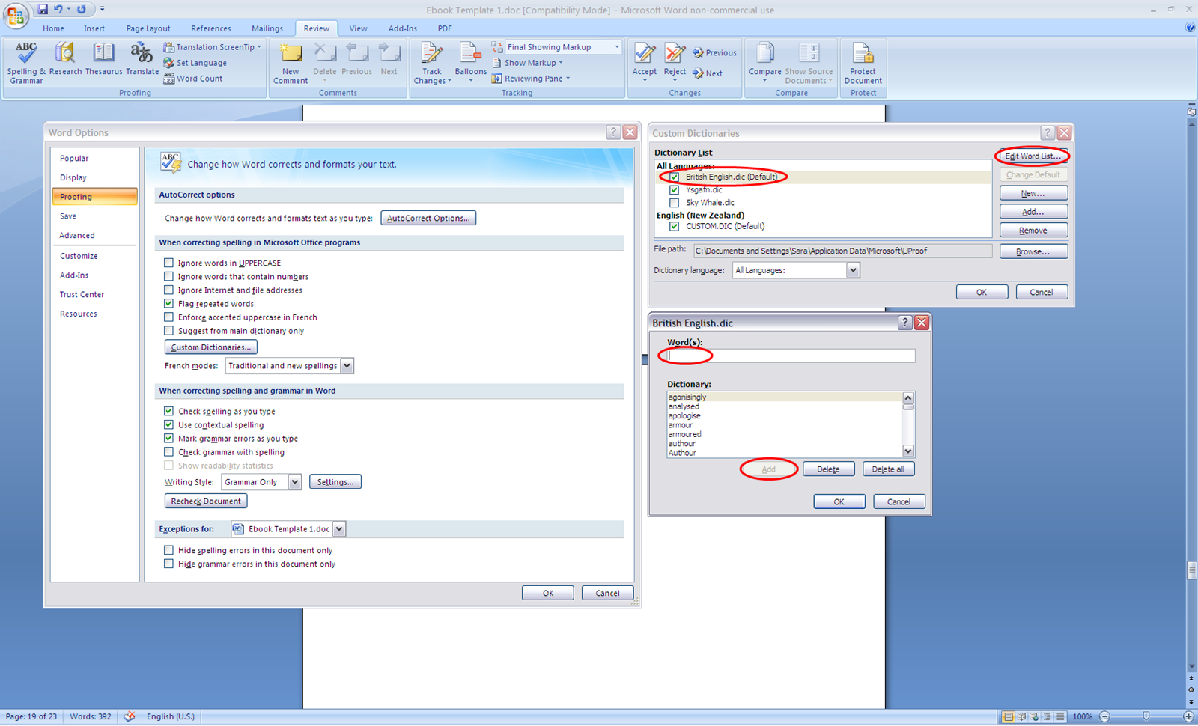Enable the Sky Whale.dic dictionary
Image resolution: width=1198 pixels, height=726 pixels.
[x=675, y=202]
